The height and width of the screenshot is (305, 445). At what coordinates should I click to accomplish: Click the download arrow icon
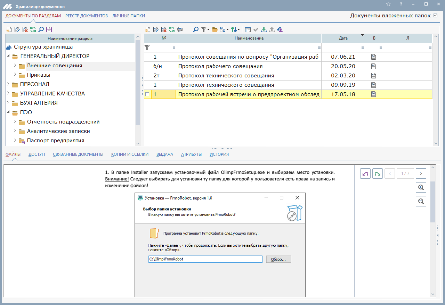pyautogui.click(x=264, y=29)
